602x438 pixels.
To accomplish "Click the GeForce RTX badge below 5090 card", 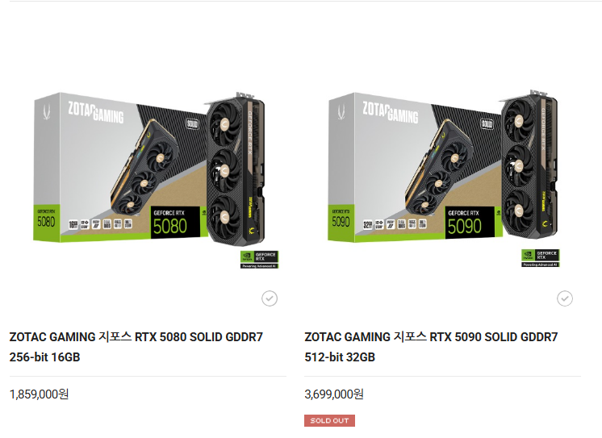I will (541, 258).
